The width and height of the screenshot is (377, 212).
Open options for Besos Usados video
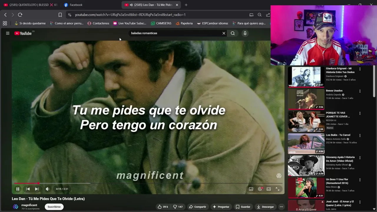[360, 91]
